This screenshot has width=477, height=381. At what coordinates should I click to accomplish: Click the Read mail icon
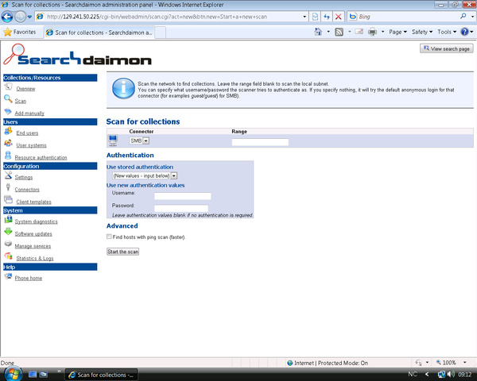pos(359,32)
